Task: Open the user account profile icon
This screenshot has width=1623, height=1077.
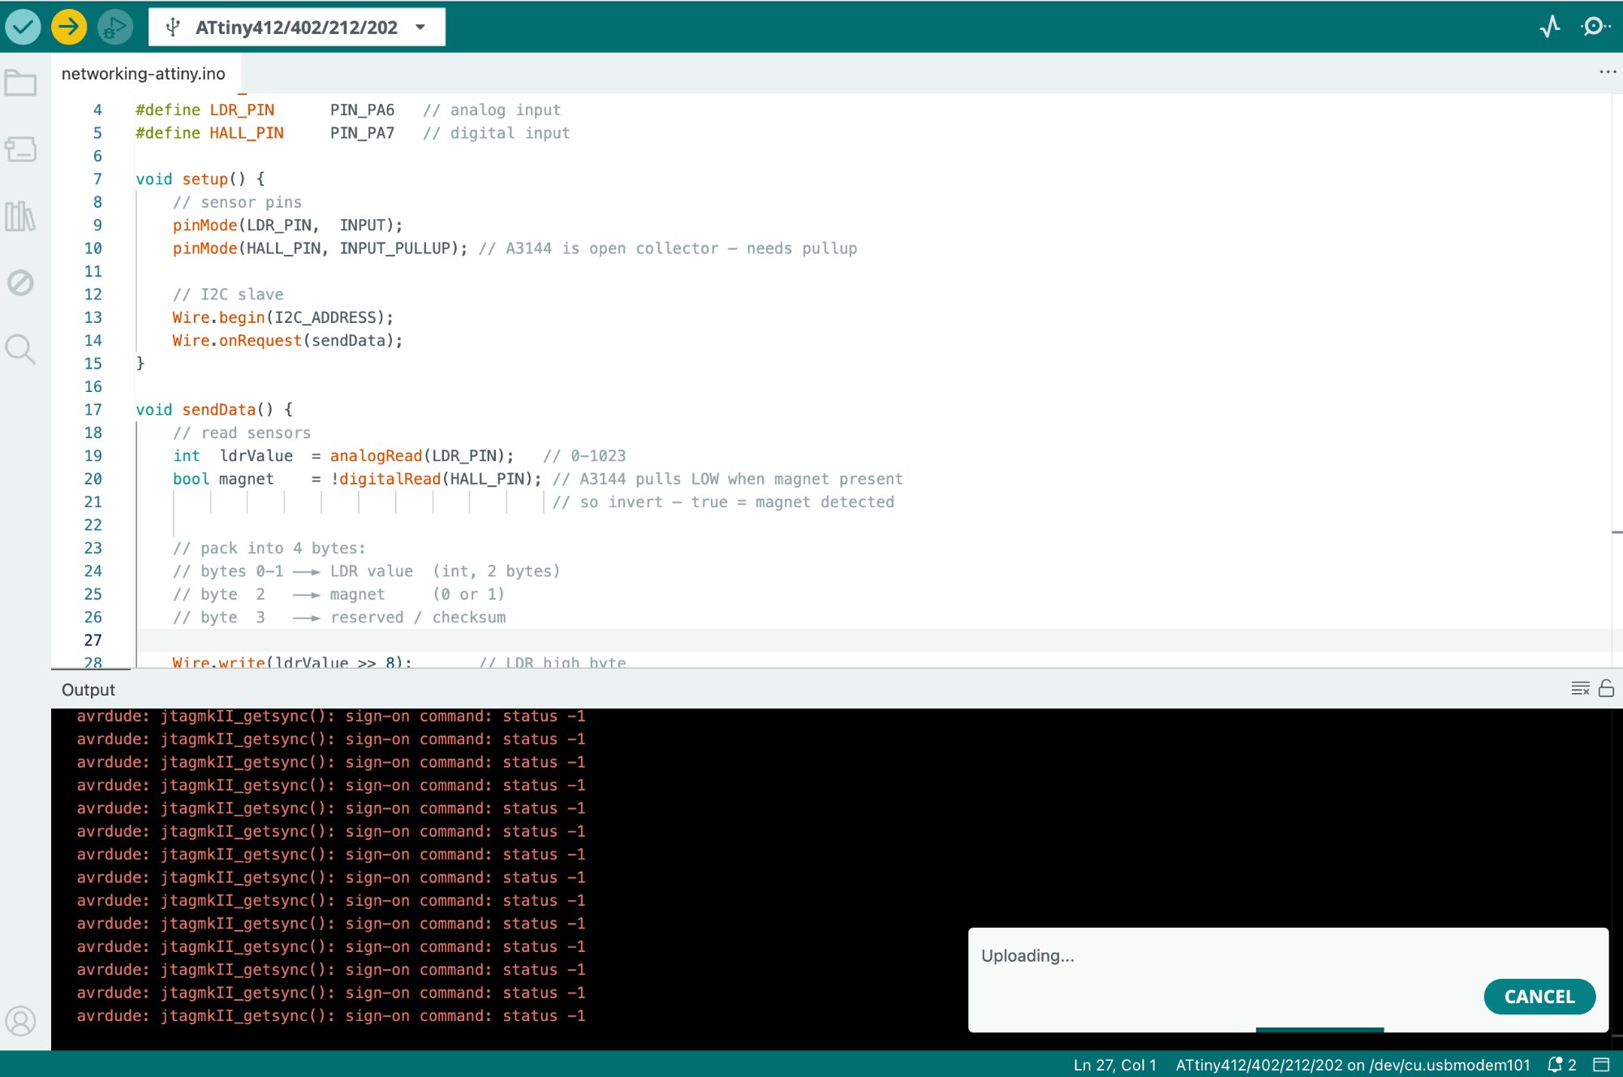Action: click(x=20, y=1020)
